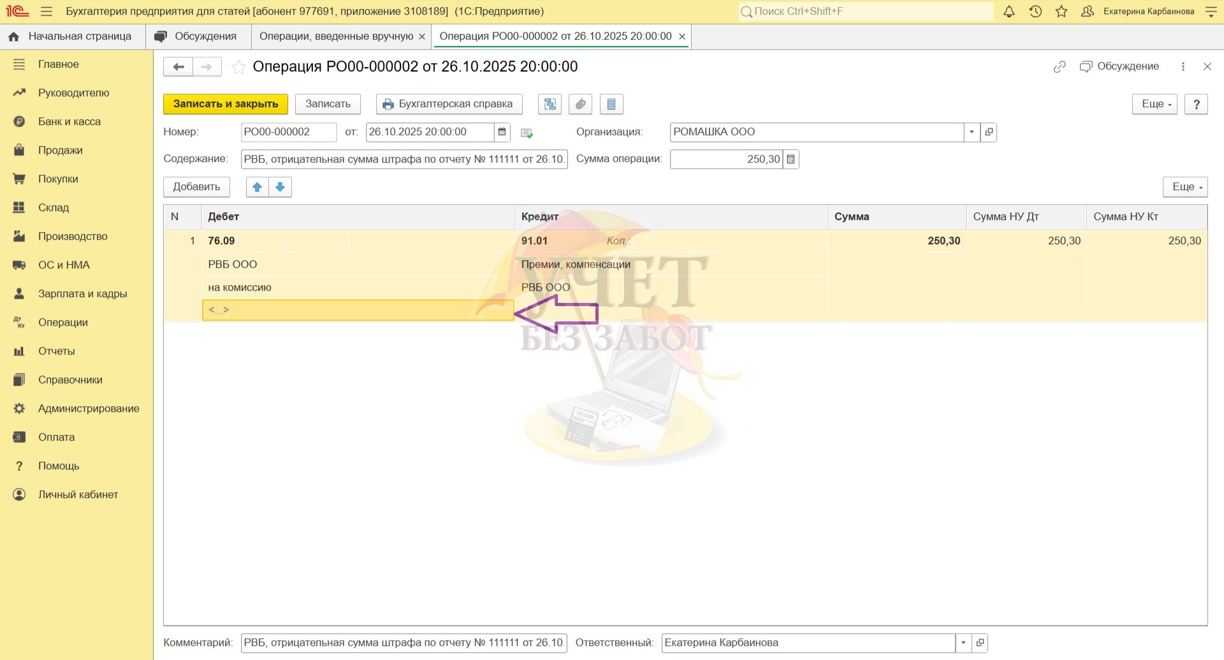The image size is (1224, 660).
Task: Click the notifications bell icon
Action: (1009, 11)
